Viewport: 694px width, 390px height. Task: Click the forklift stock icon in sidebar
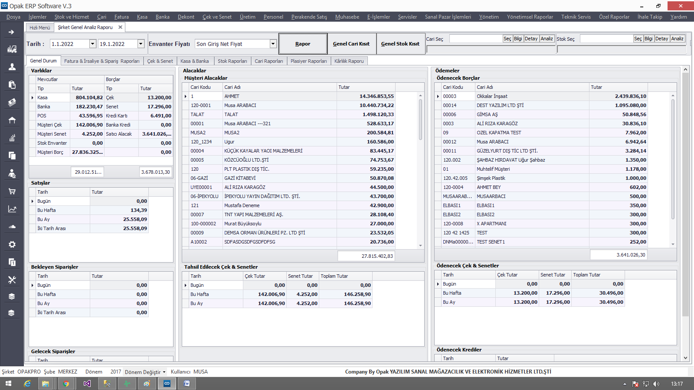coord(12,49)
